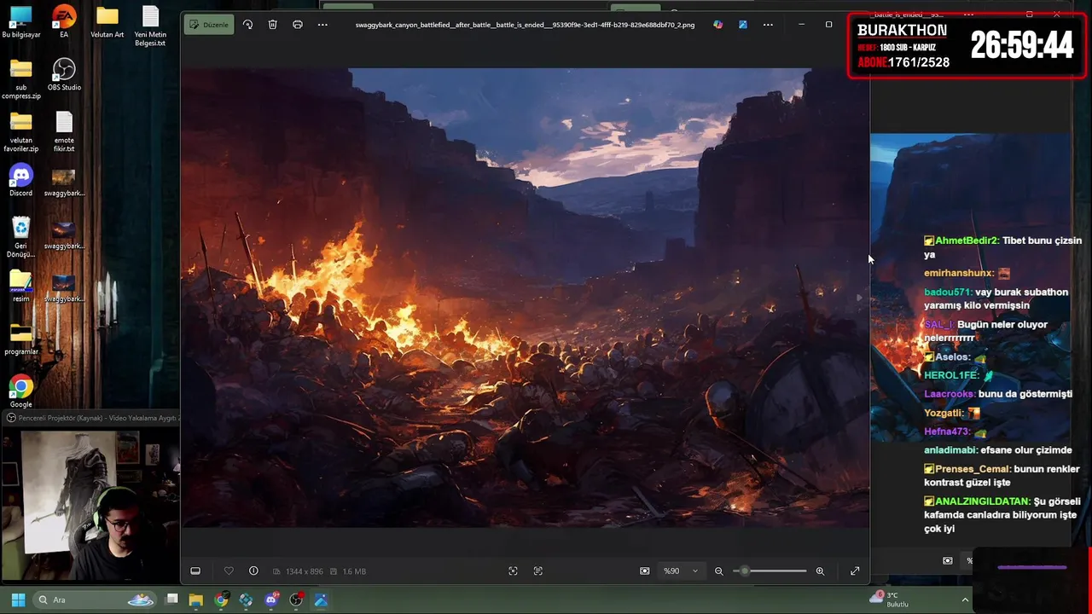Select the programlar folder on desktop
The width and height of the screenshot is (1092, 614).
pos(21,339)
